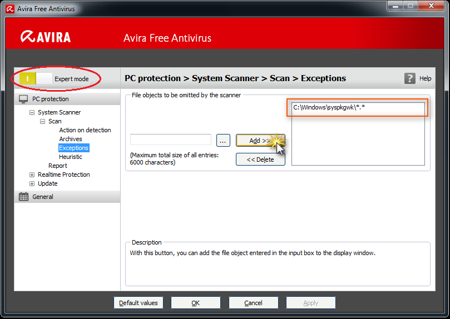450x319 pixels.
Task: Click the file object input box
Action: [171, 139]
